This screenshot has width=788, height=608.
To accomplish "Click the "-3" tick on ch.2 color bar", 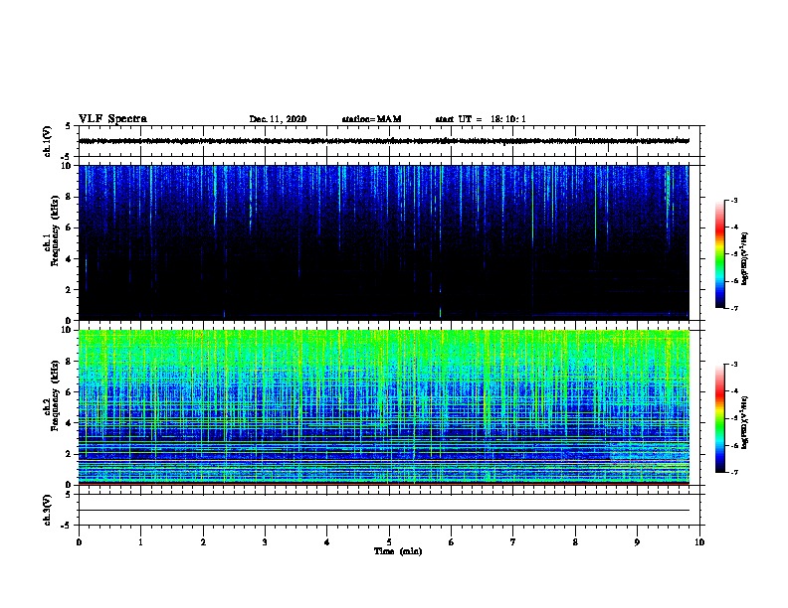I will (733, 365).
